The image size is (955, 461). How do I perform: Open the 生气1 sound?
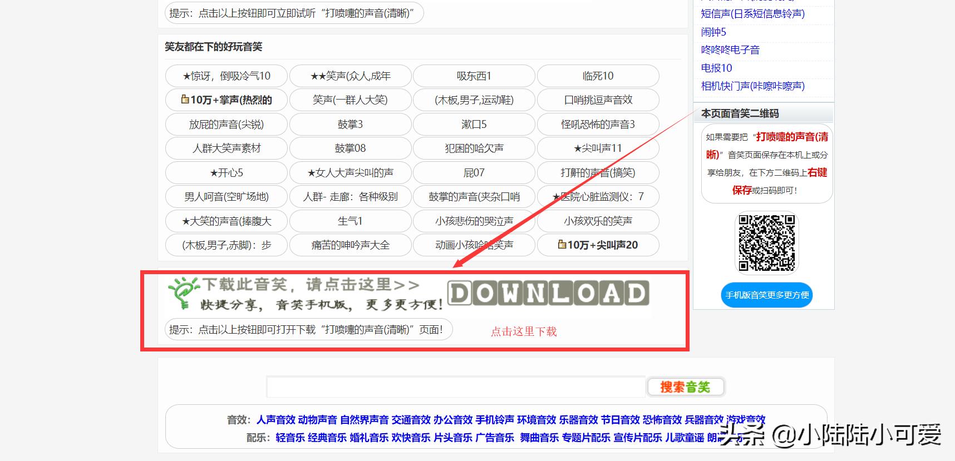351,221
